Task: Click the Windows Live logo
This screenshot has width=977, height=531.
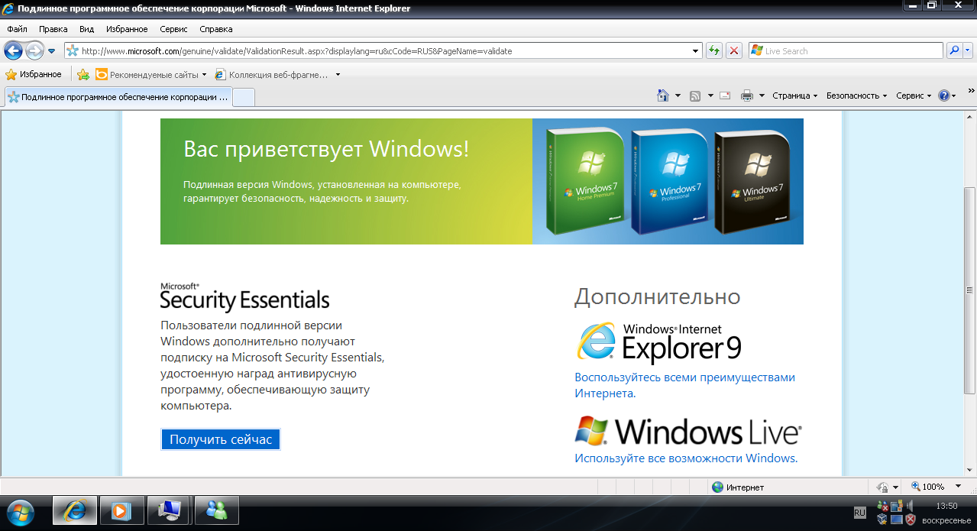Action: pos(688,432)
